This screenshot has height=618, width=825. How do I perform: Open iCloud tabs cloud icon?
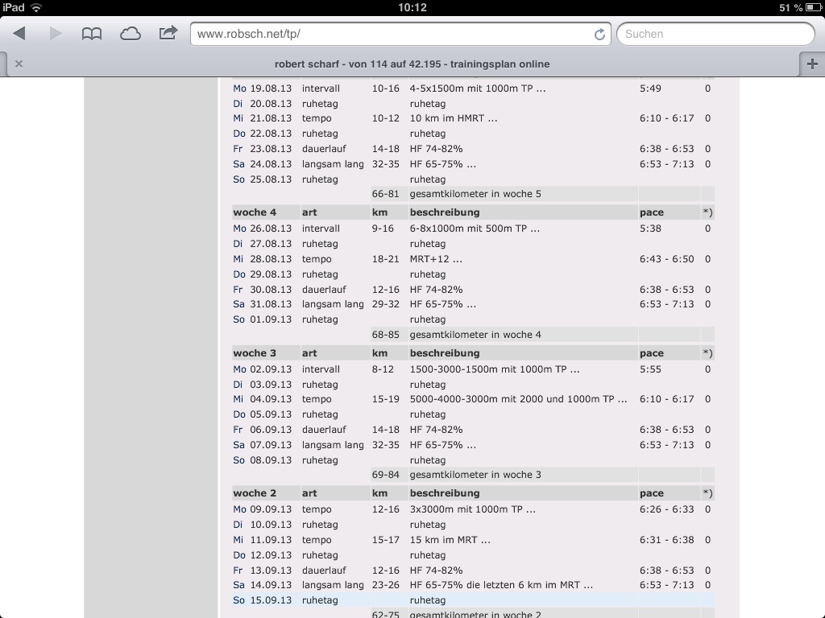pos(130,34)
